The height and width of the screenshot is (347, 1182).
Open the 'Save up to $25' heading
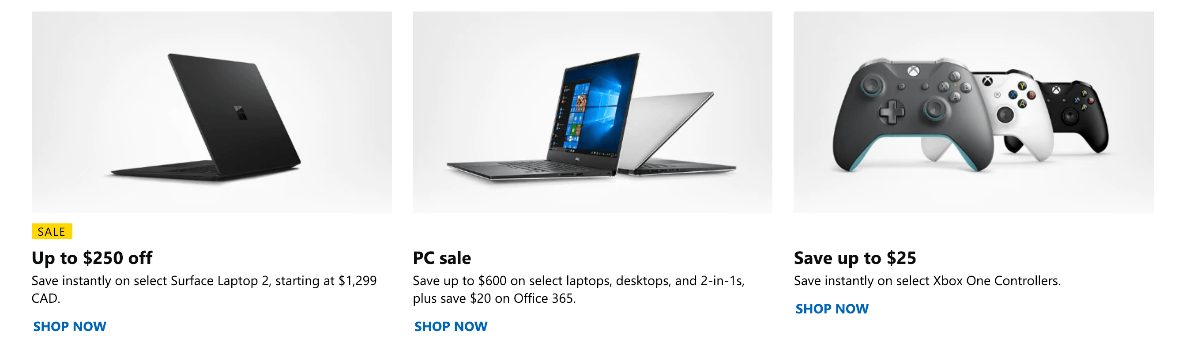click(855, 258)
